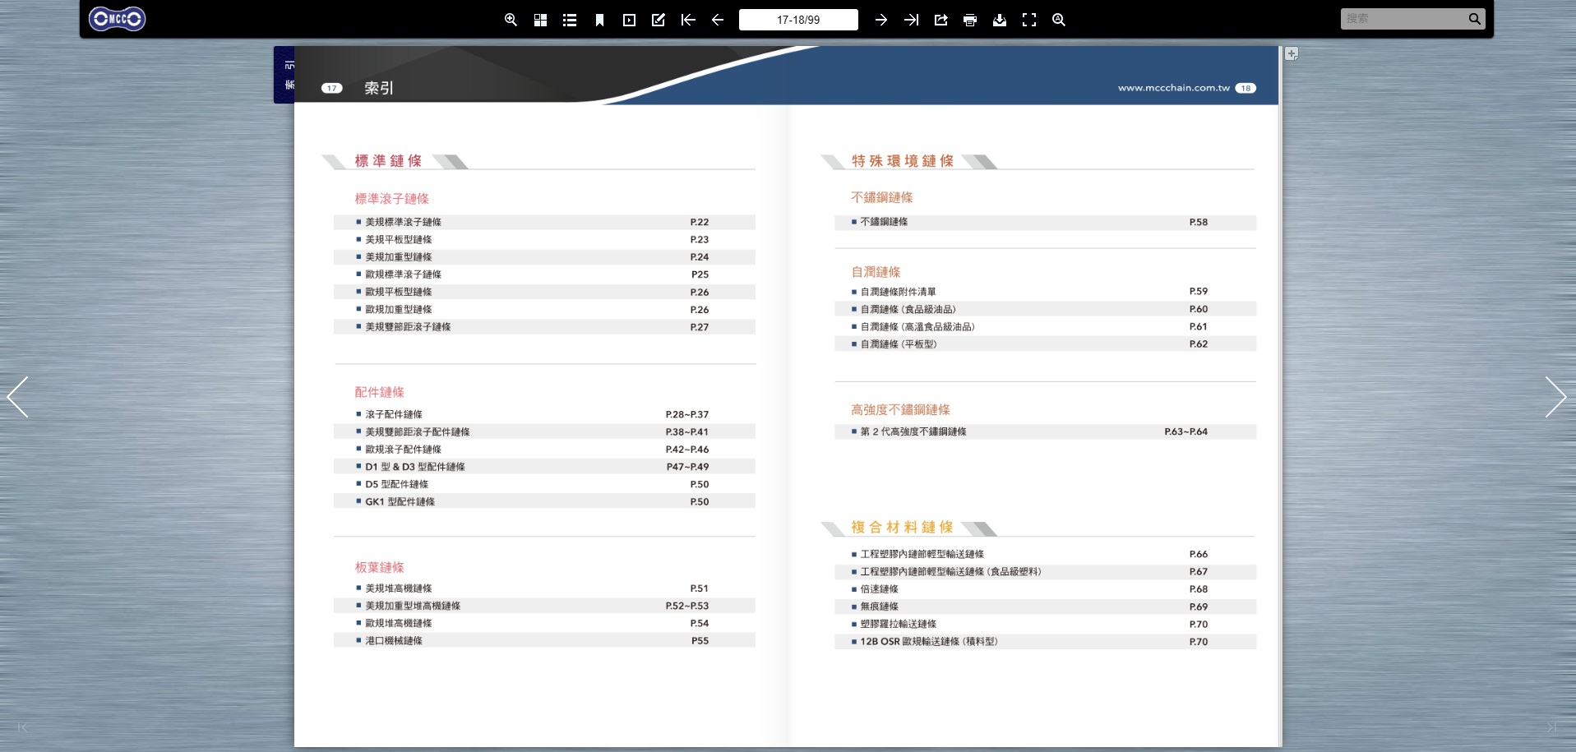Click the text search magnifier icon in the toolbar
Screen dimensions: 1576x752
tap(1059, 20)
